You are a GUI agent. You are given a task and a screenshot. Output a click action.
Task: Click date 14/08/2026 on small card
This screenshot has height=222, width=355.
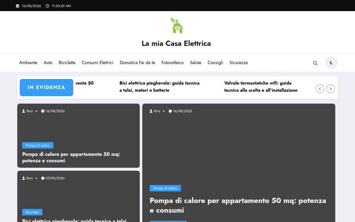tap(55, 111)
